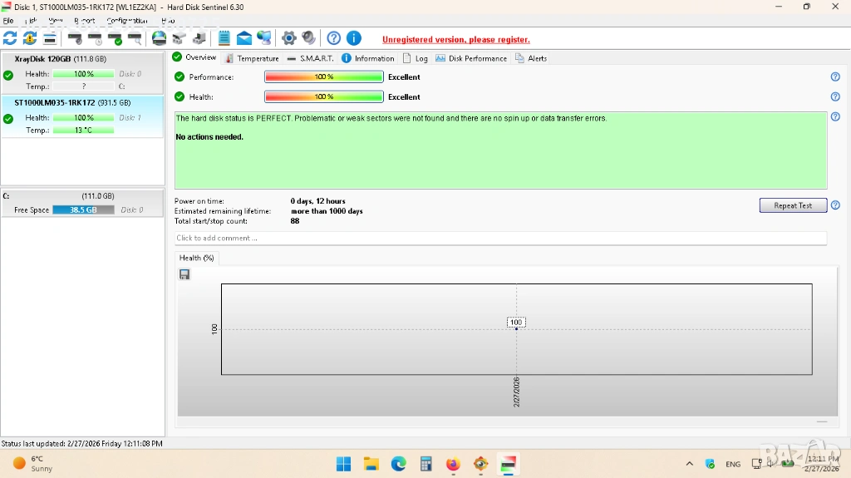Expand the system tray hidden icons chevron

(x=689, y=464)
